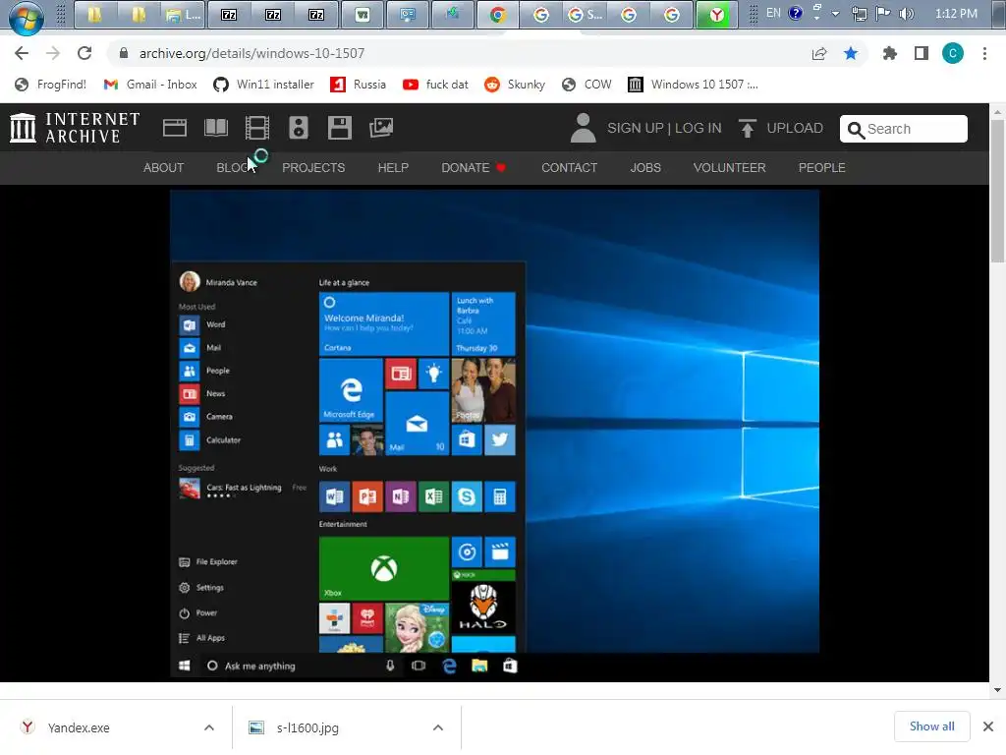1006x755 pixels.
Task: Click the blue bookmark star
Action: pyautogui.click(x=851, y=53)
